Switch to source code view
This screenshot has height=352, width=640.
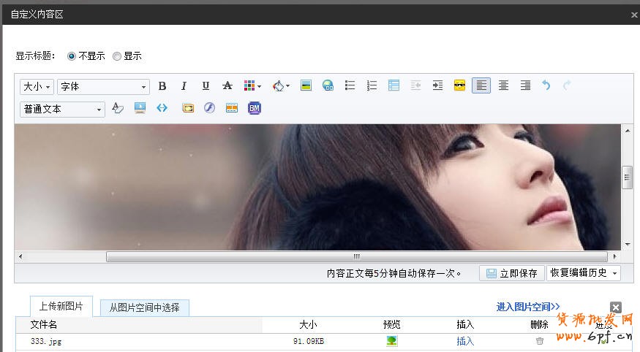pos(162,108)
